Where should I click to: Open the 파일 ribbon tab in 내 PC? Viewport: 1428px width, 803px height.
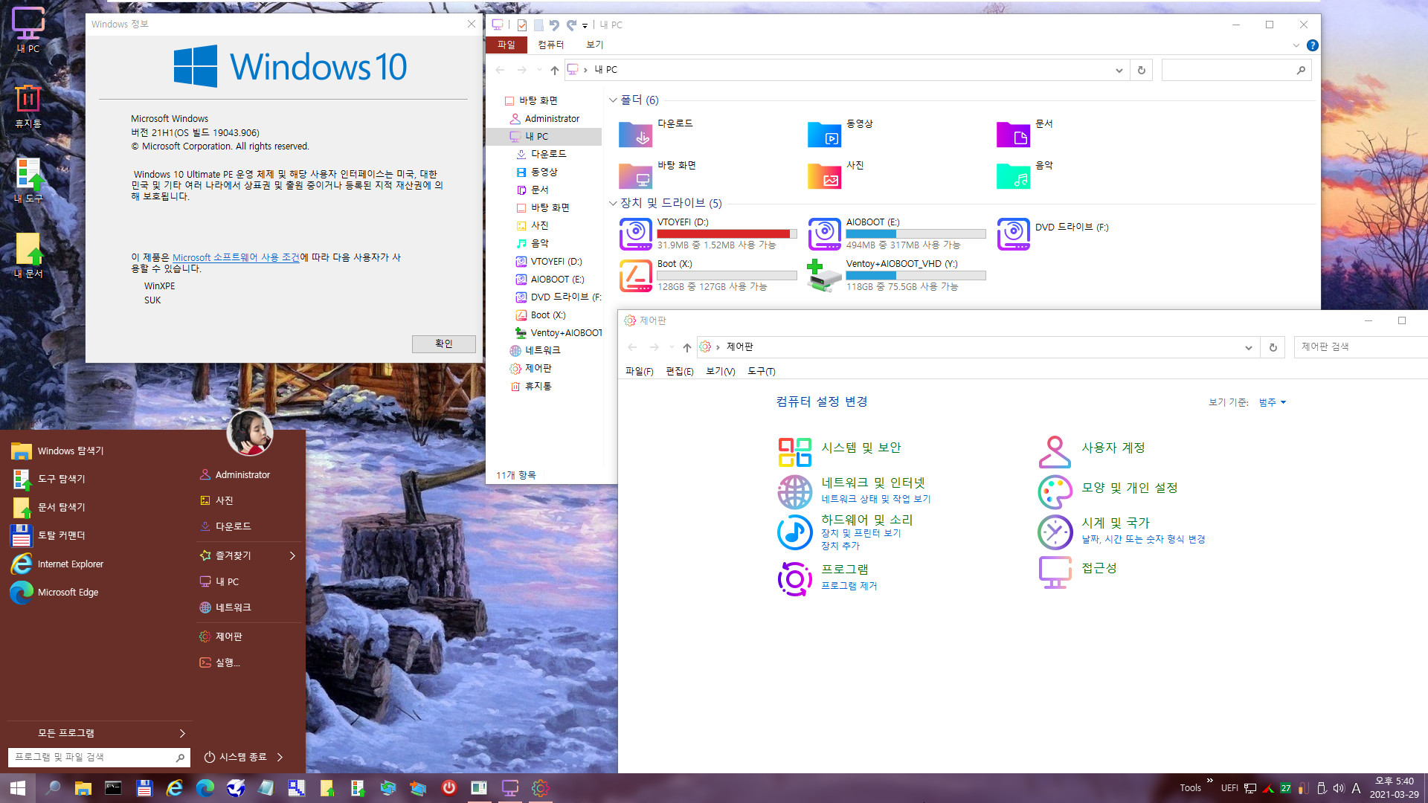tap(506, 45)
